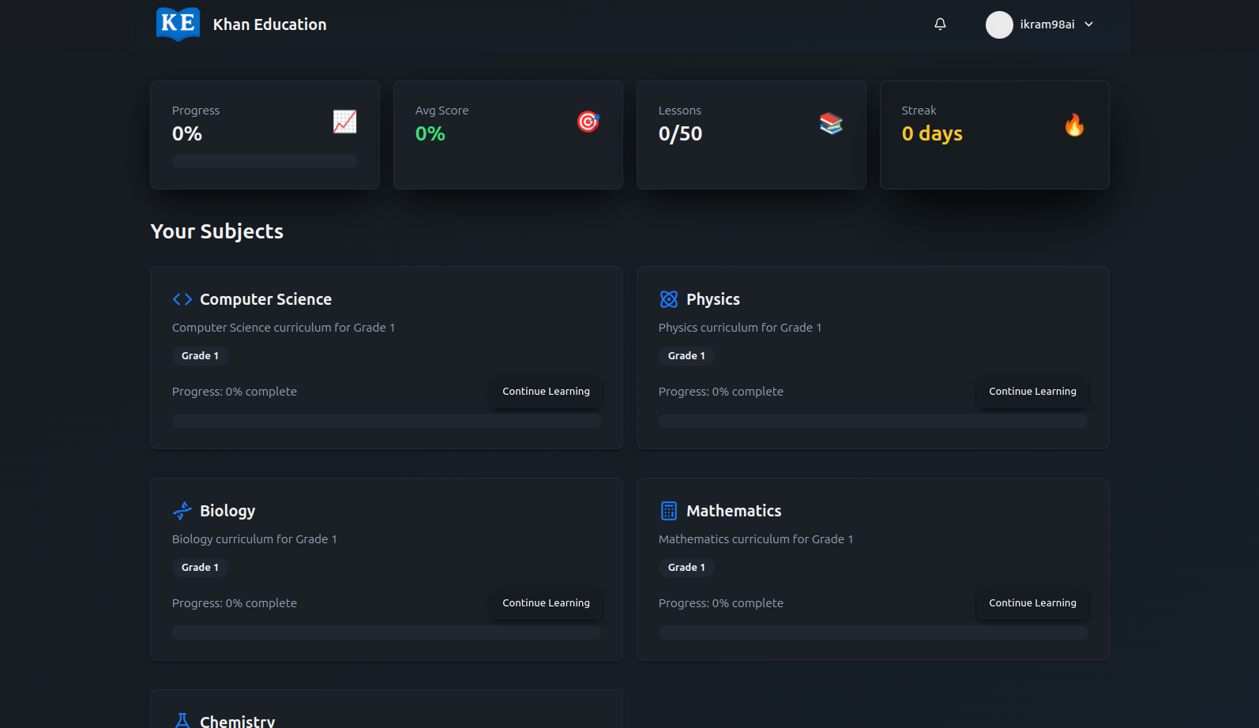Continue Learning in Biology

pos(547,603)
